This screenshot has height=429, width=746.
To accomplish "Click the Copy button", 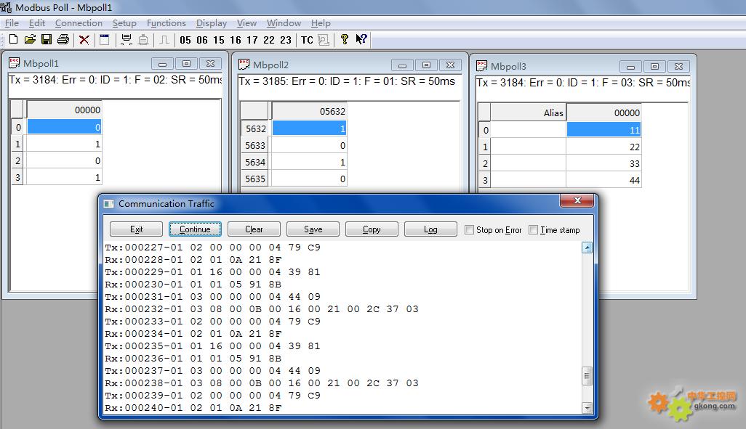I will click(372, 229).
